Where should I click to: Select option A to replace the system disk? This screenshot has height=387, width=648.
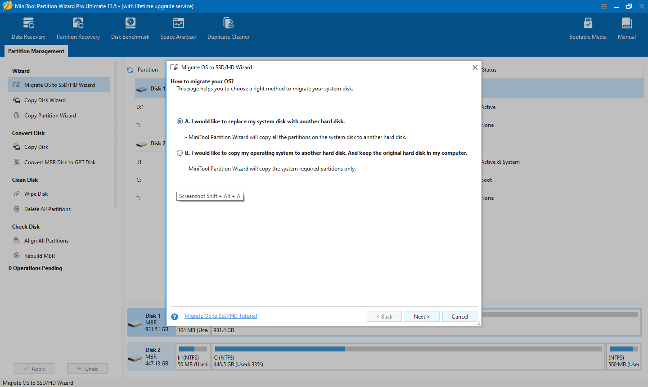pos(180,121)
